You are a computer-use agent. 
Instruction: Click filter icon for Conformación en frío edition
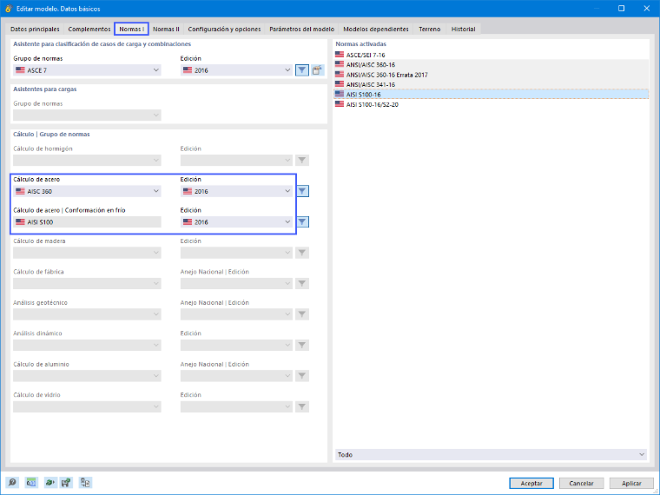point(302,221)
